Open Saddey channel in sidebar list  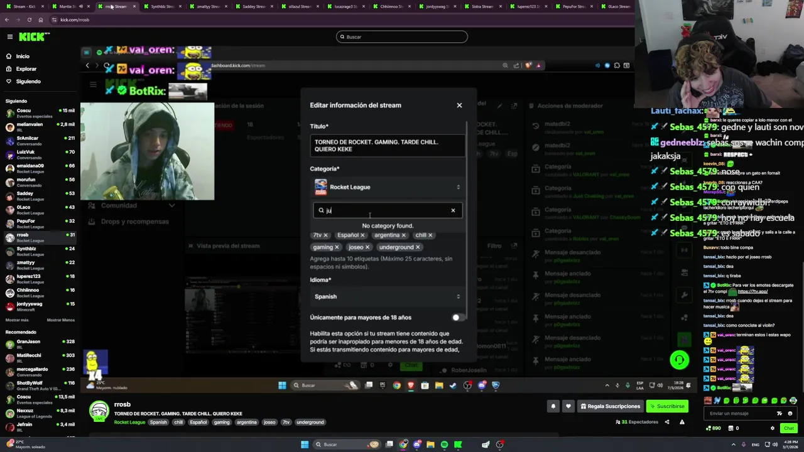[39, 196]
